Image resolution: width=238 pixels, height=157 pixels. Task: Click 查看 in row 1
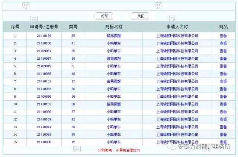[223, 36]
